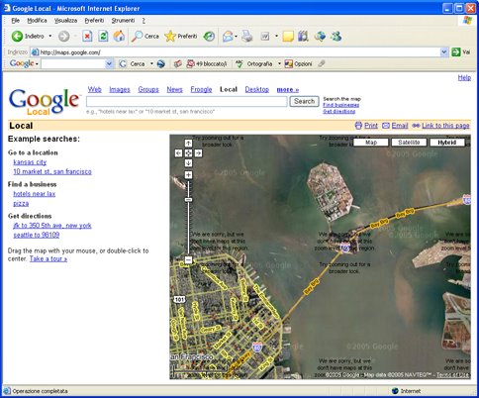Open the Take a tour link
This screenshot has width=479, height=398.
pyautogui.click(x=48, y=258)
